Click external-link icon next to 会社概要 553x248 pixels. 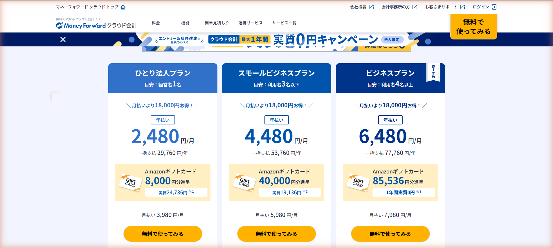pos(371,7)
